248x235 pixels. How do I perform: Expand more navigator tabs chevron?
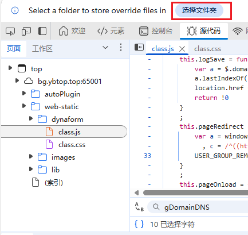(x=105, y=47)
